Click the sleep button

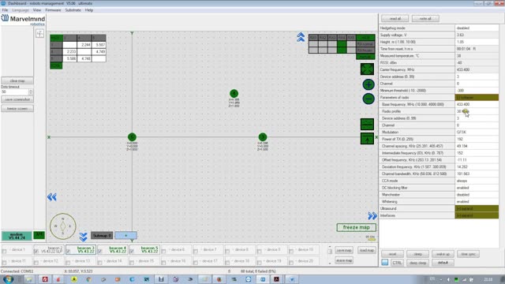click(x=417, y=254)
